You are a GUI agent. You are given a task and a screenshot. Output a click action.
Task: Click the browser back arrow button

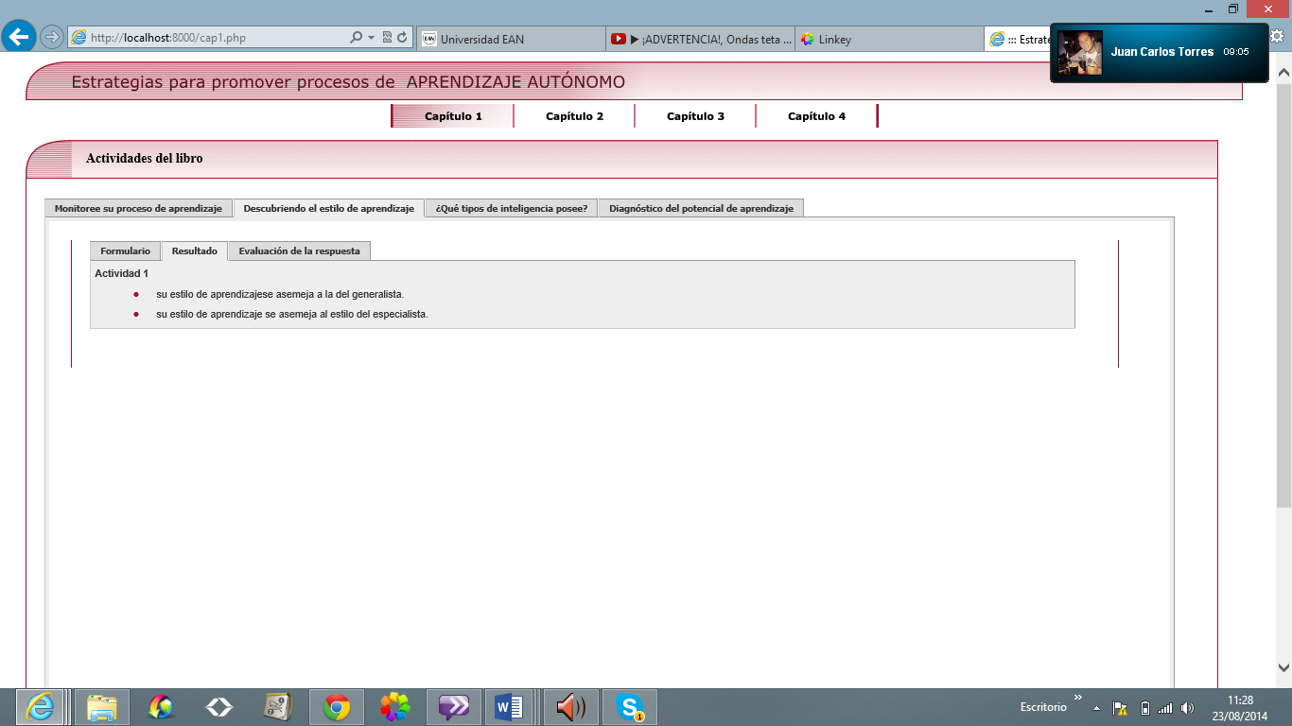[19, 37]
